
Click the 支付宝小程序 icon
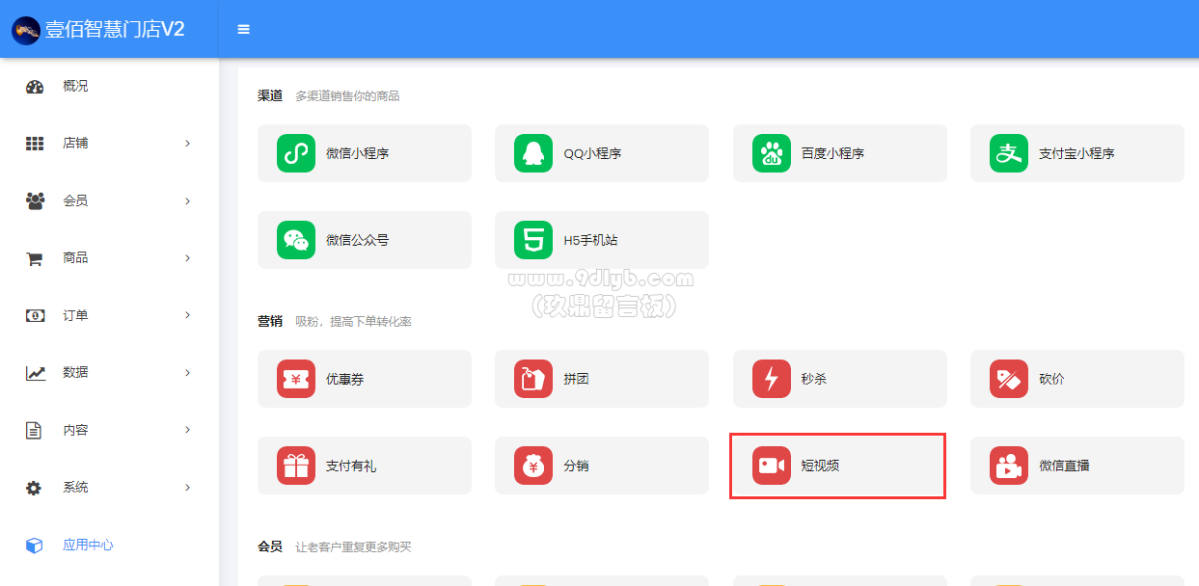pyautogui.click(x=1009, y=153)
